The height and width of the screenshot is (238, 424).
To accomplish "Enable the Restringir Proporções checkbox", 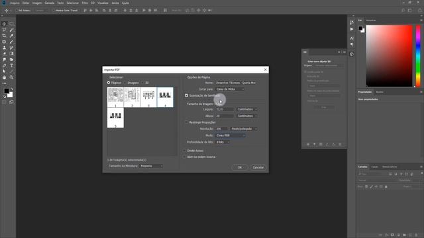I will pos(186,122).
